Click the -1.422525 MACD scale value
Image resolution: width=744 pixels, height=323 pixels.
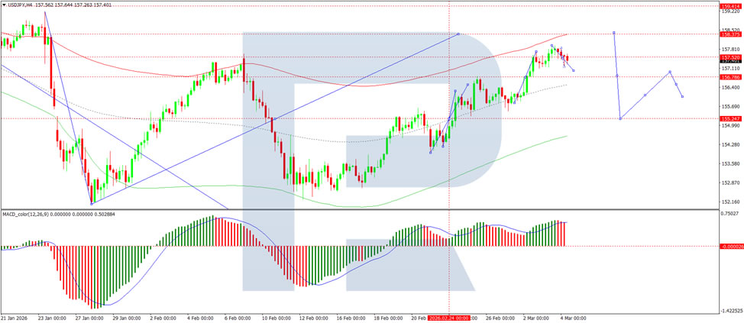click(x=730, y=311)
